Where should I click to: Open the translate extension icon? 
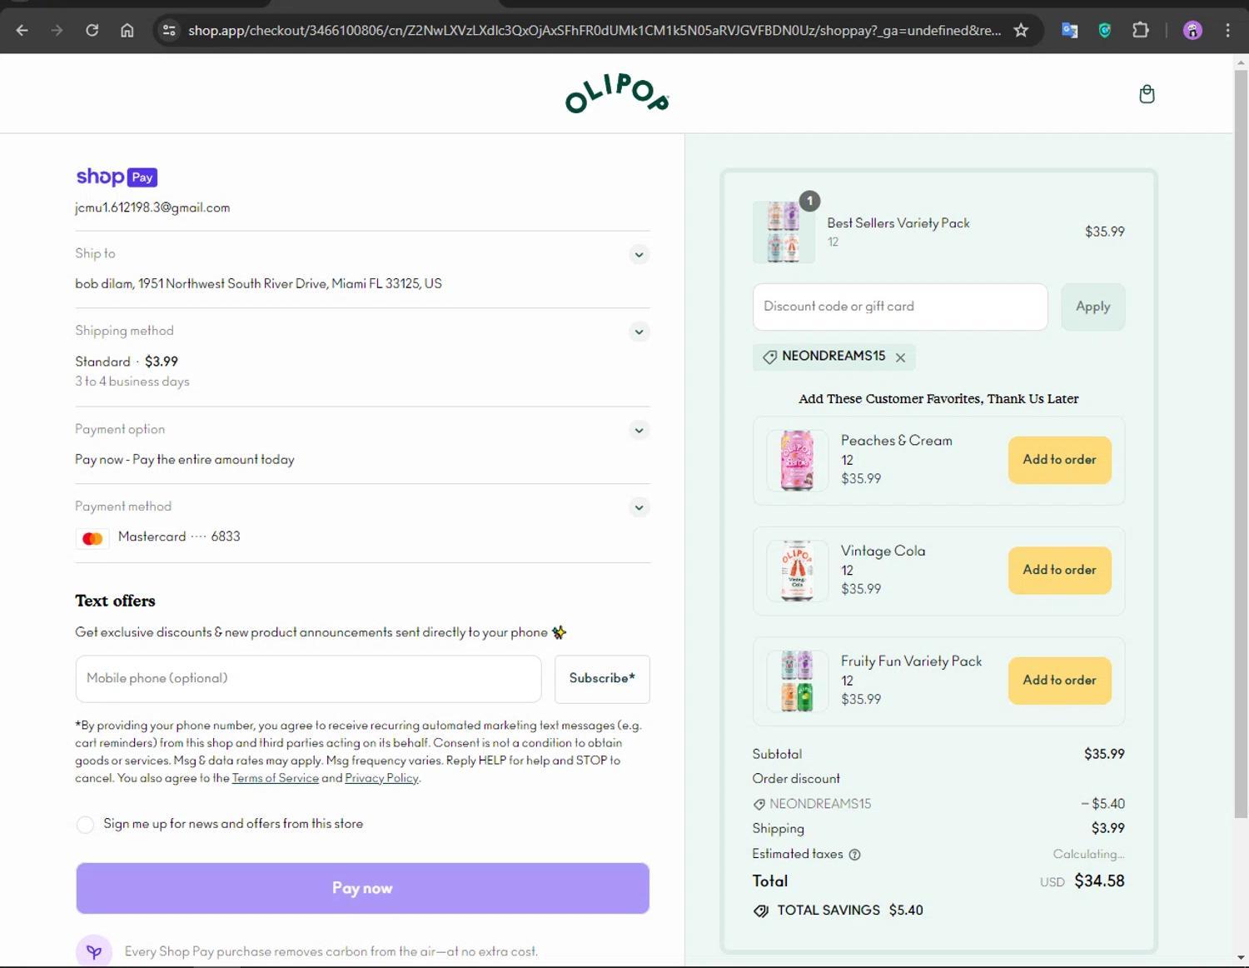click(1070, 31)
